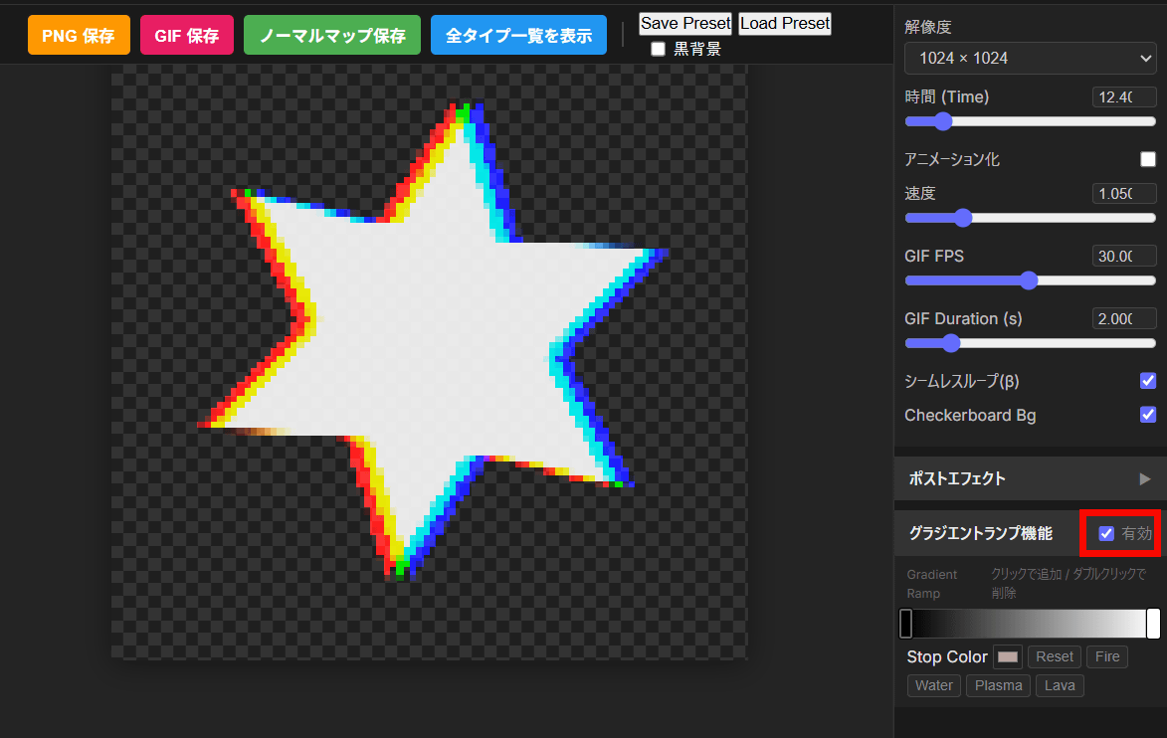Uncheck the Checkerboard Bg checkbox
This screenshot has width=1167, height=738.
click(1148, 415)
